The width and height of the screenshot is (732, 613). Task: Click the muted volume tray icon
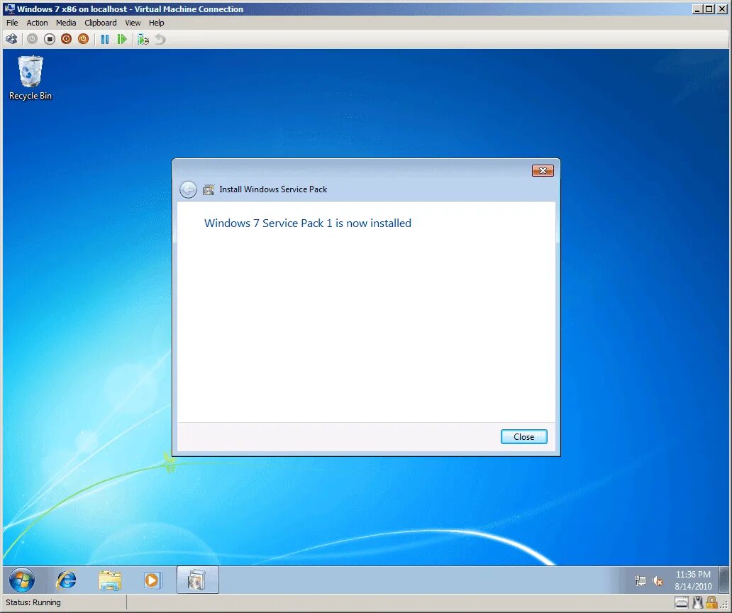click(x=658, y=581)
